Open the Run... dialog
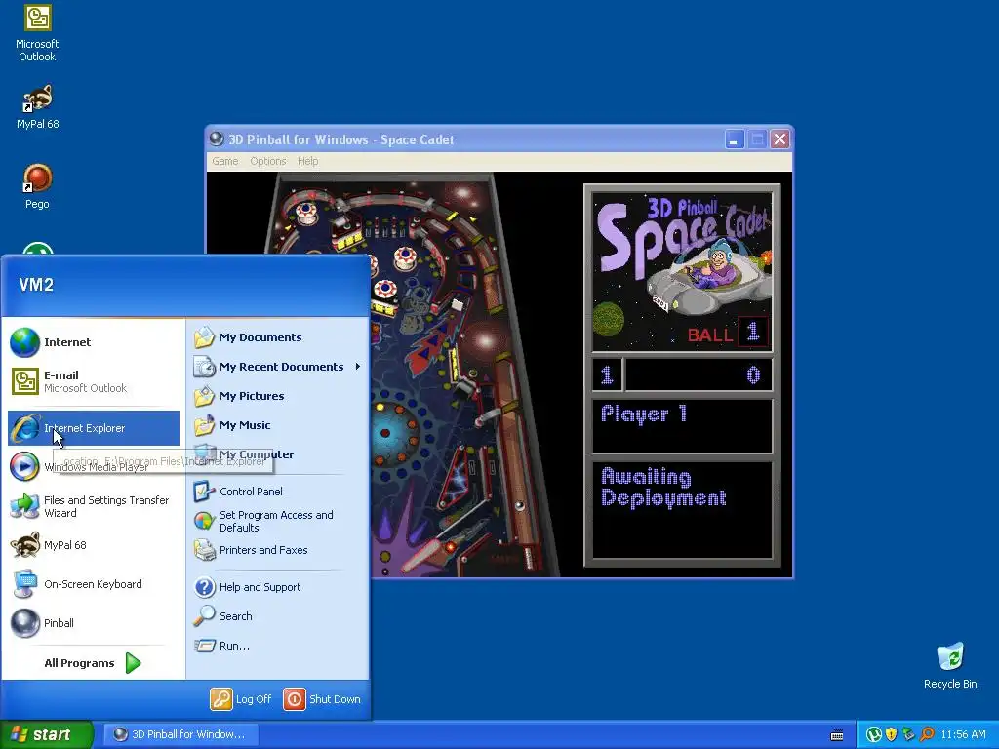This screenshot has width=999, height=749. 277,646
